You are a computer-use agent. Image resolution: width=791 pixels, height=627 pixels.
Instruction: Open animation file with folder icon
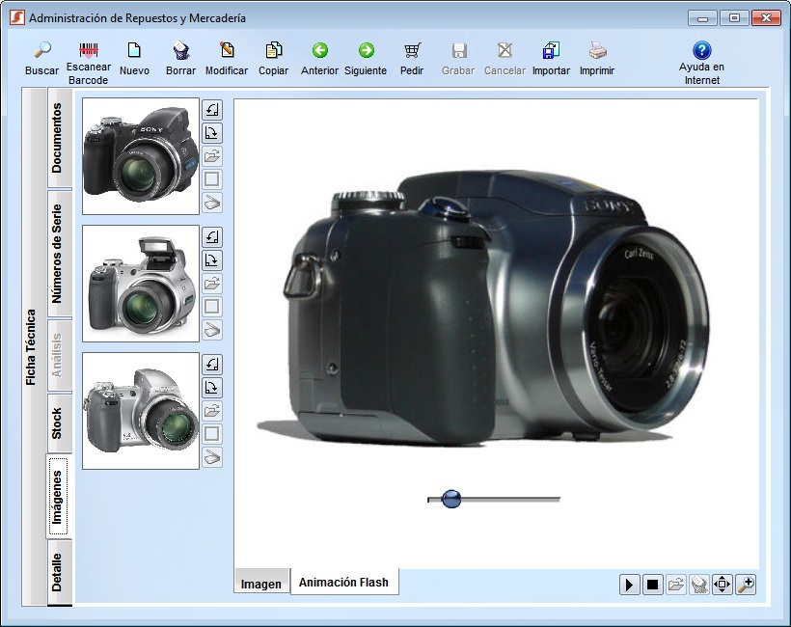pyautogui.click(x=675, y=585)
